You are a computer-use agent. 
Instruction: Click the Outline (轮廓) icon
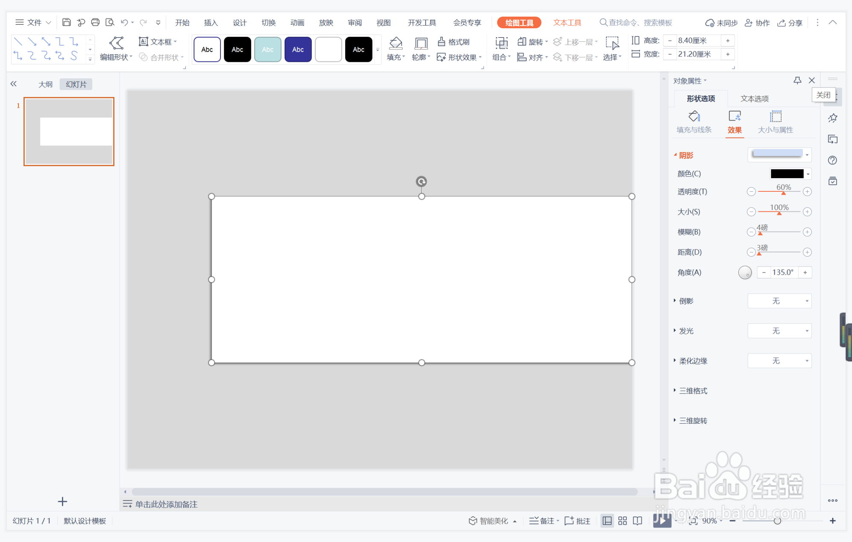click(x=421, y=43)
